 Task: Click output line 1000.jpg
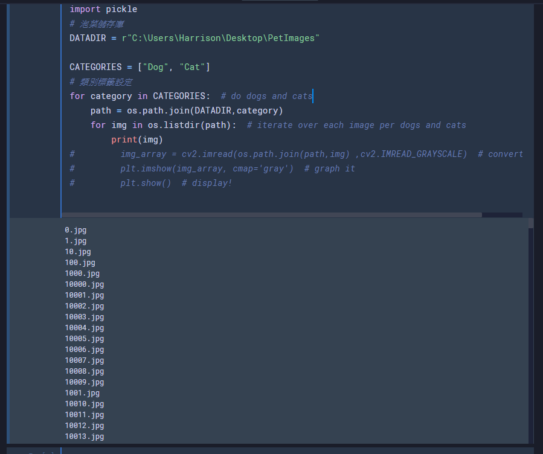(x=82, y=273)
